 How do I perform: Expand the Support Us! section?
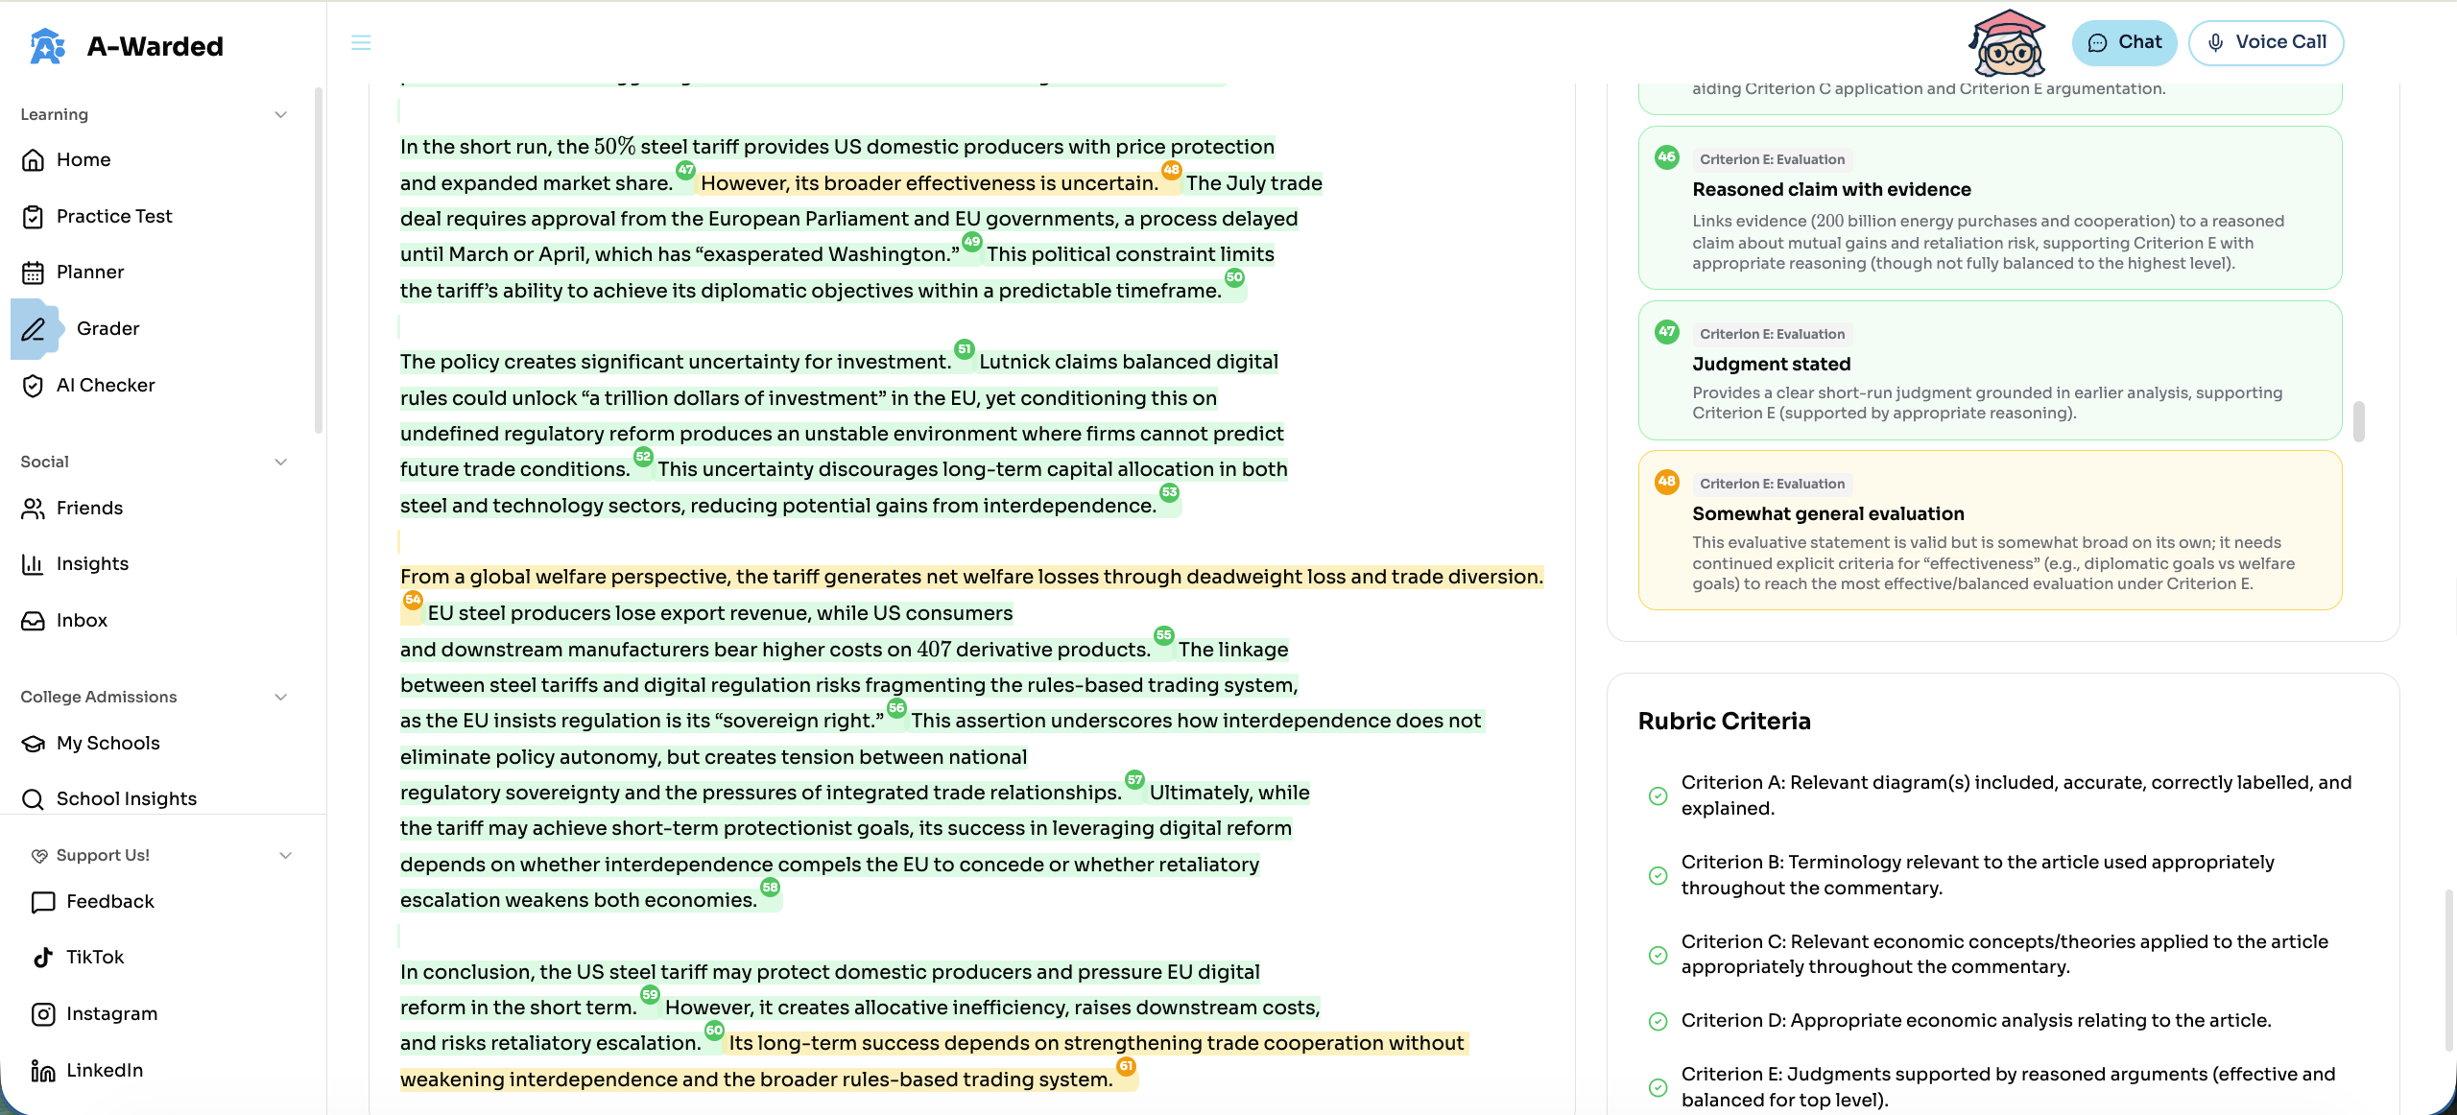[285, 854]
